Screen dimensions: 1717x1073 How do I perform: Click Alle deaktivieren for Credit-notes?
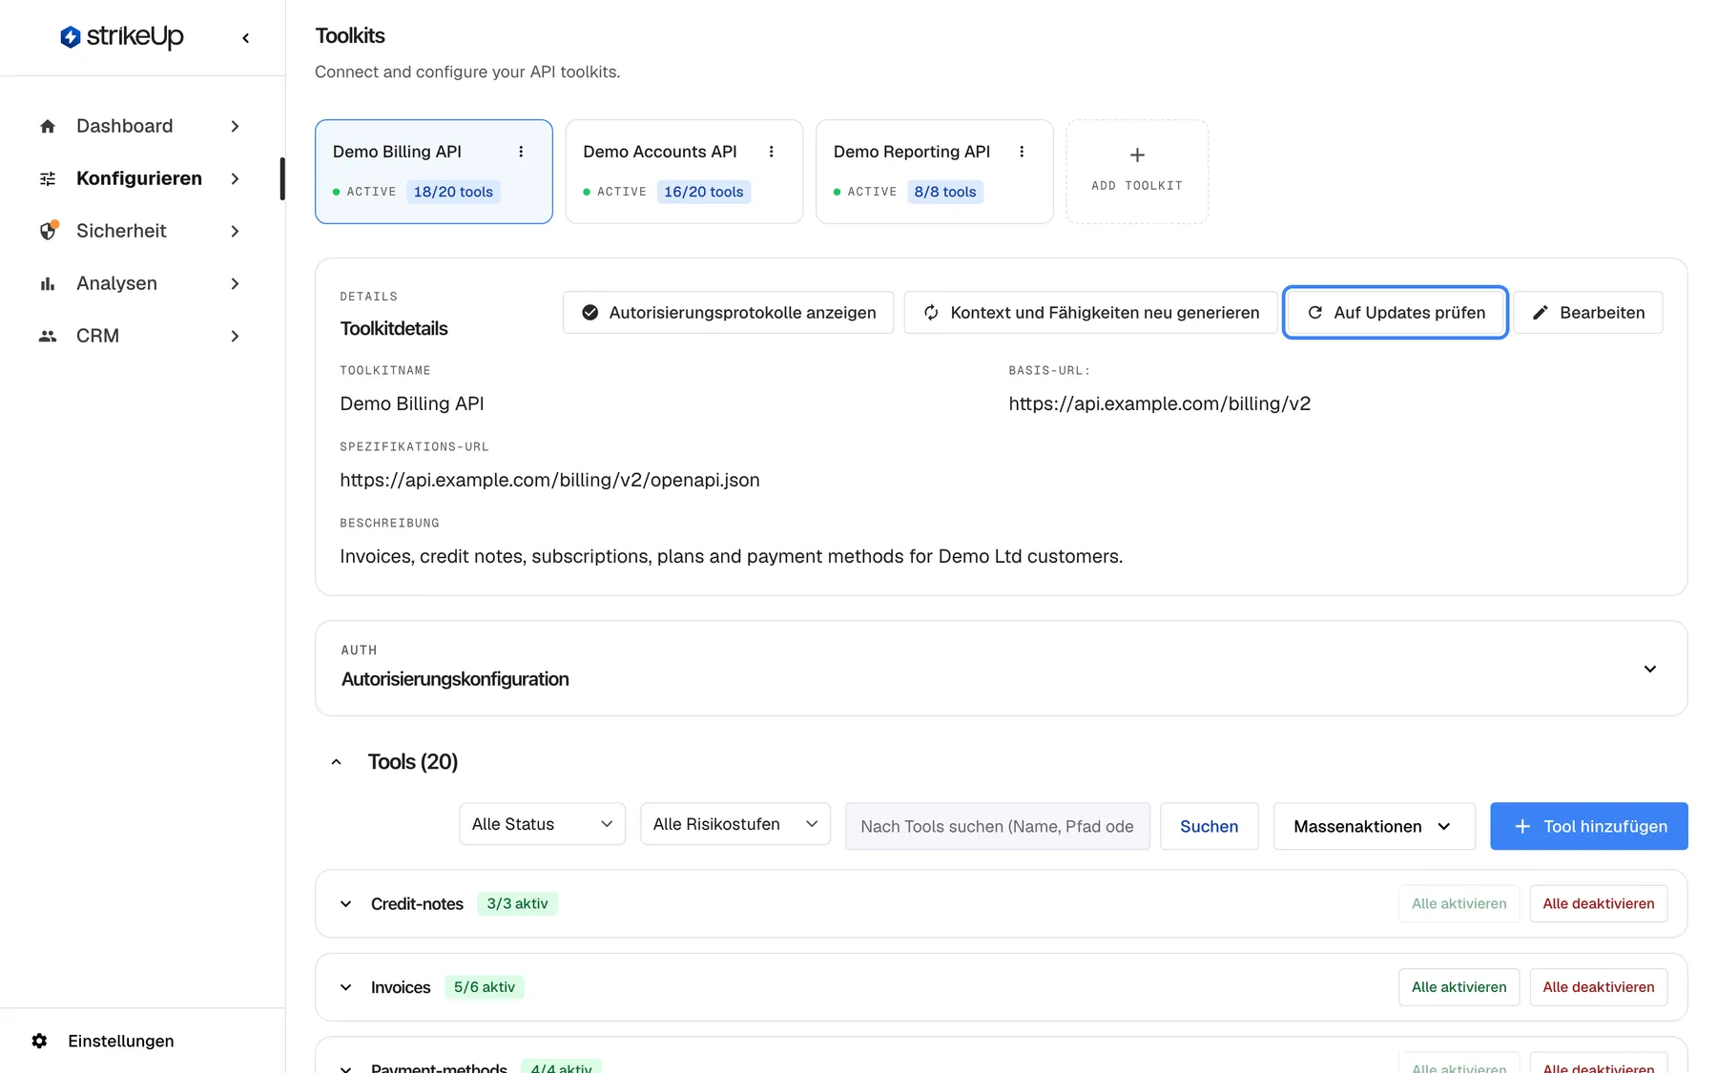(1599, 904)
